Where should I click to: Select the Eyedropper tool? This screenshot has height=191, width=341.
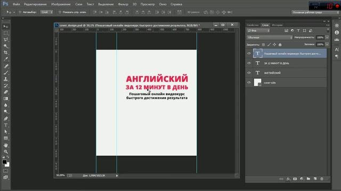pyautogui.click(x=6, y=59)
